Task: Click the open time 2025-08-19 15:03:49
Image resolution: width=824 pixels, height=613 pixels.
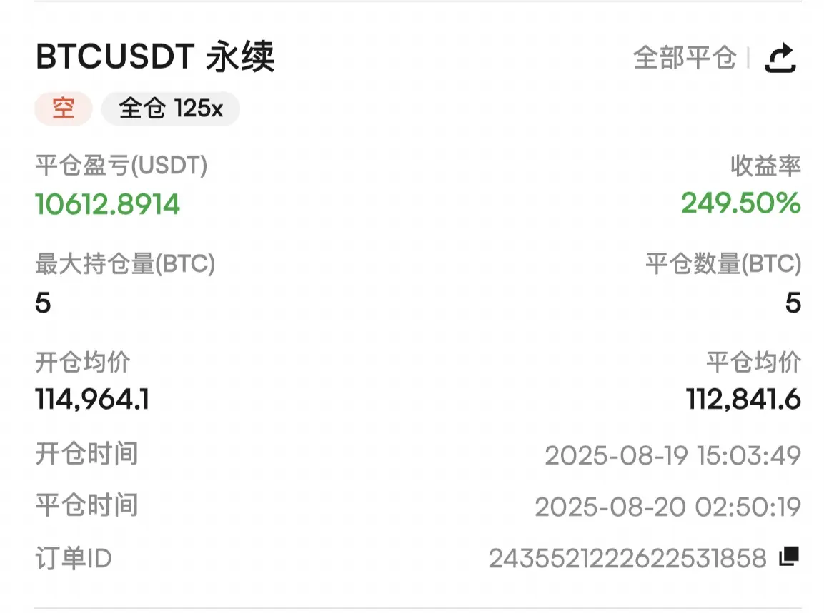Action: pos(672,455)
